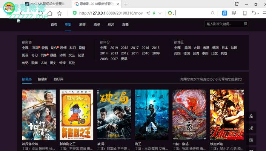Click the movie keyword search input field
The height and width of the screenshot is (151, 266).
point(224,24)
